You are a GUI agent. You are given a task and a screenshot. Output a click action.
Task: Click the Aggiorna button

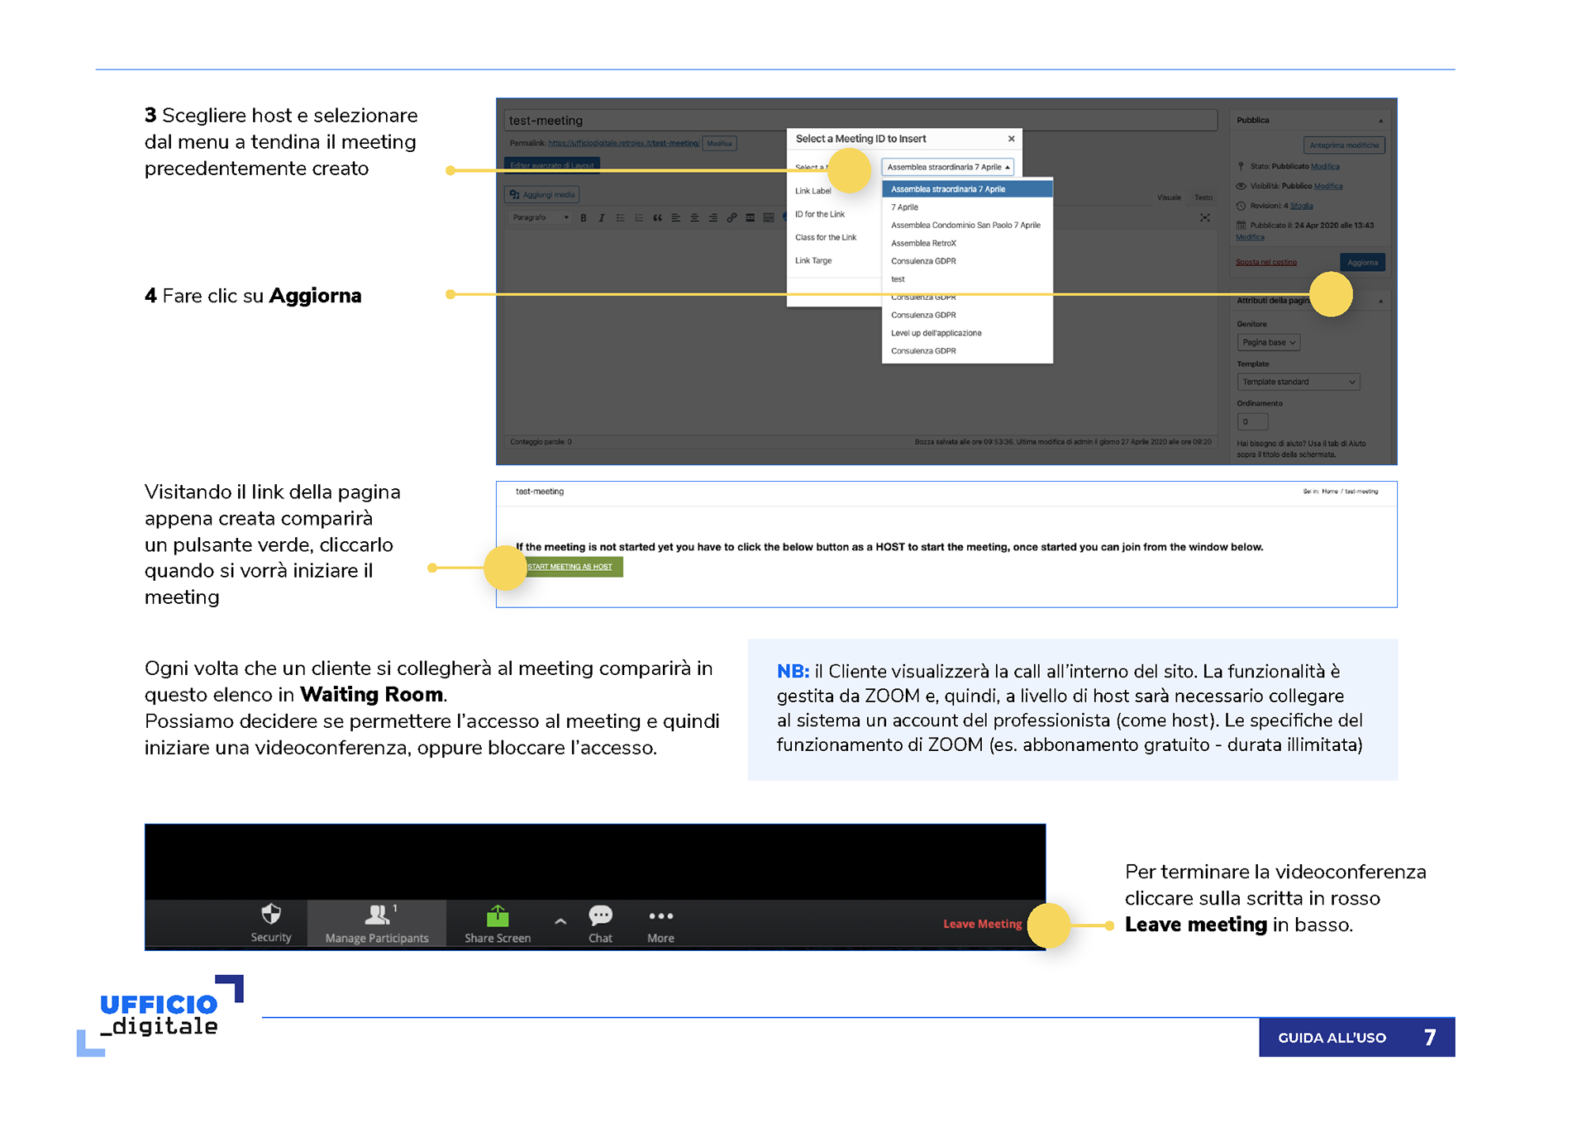pyautogui.click(x=1362, y=263)
